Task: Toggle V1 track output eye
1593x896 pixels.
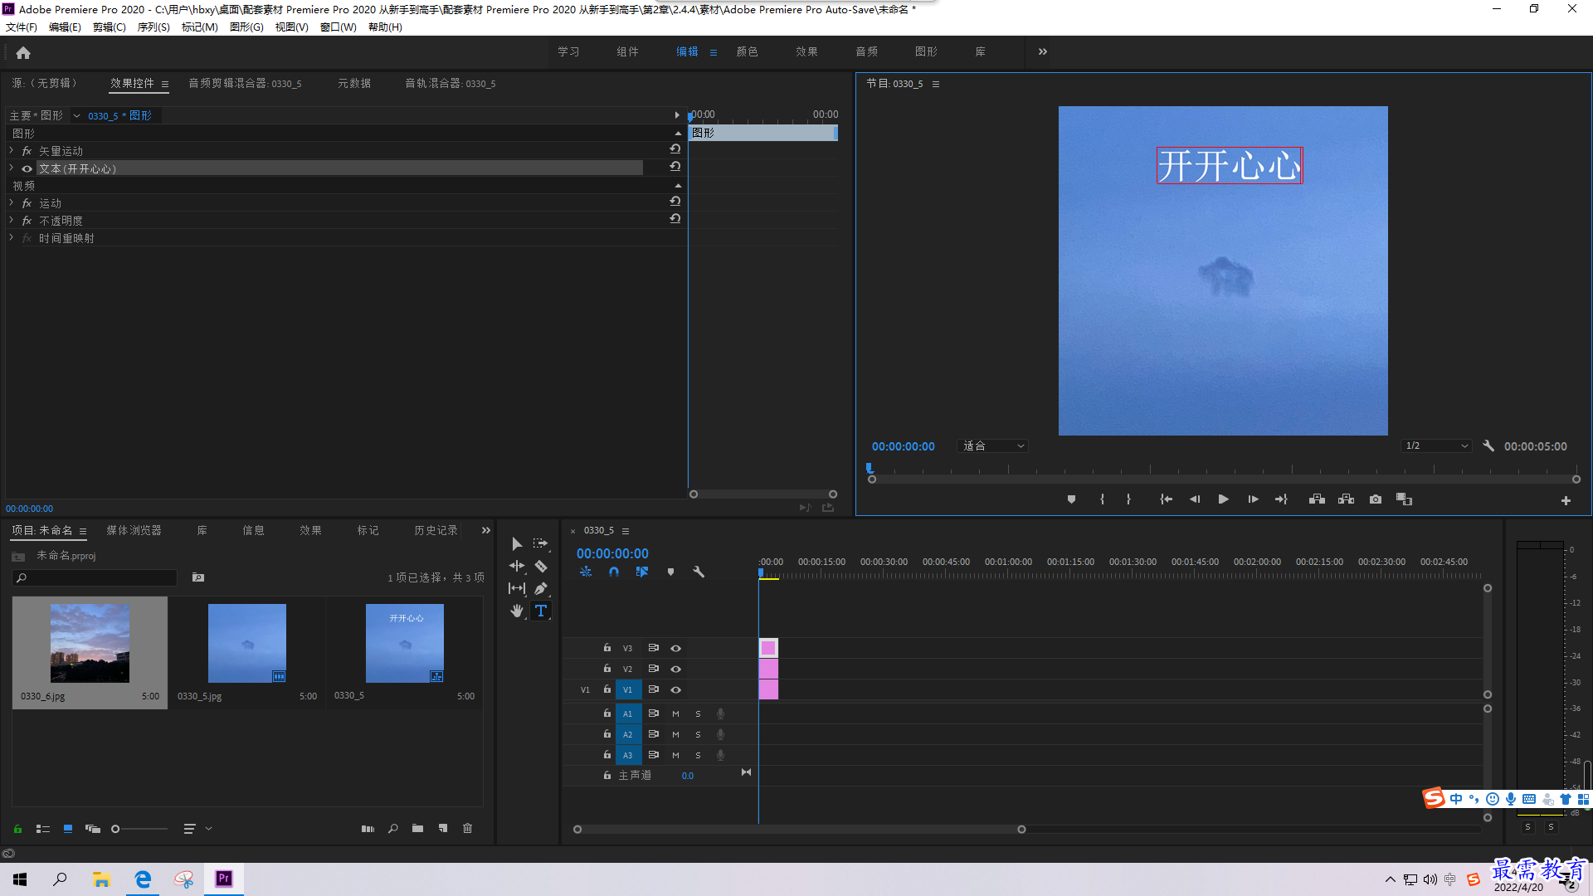Action: 675,689
